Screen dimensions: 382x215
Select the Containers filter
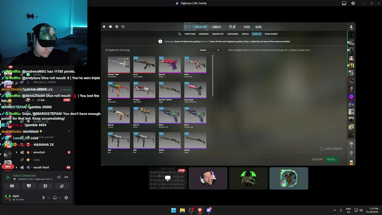233,34
